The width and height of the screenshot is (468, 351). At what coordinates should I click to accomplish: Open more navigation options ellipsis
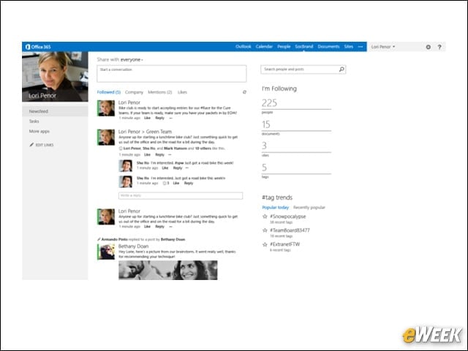[x=361, y=47]
